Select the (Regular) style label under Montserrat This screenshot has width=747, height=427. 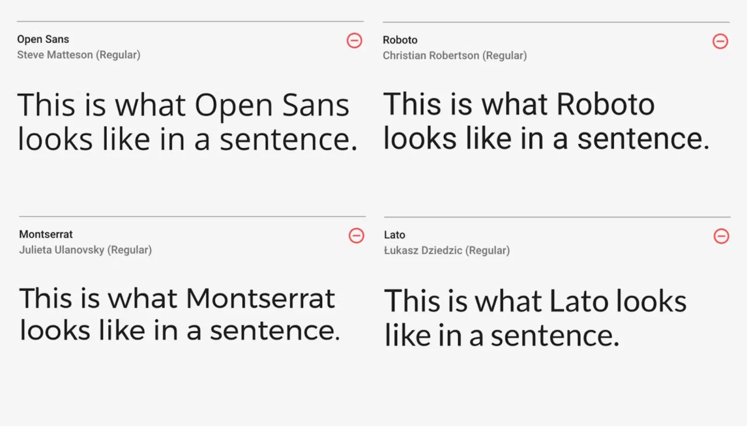coord(129,250)
